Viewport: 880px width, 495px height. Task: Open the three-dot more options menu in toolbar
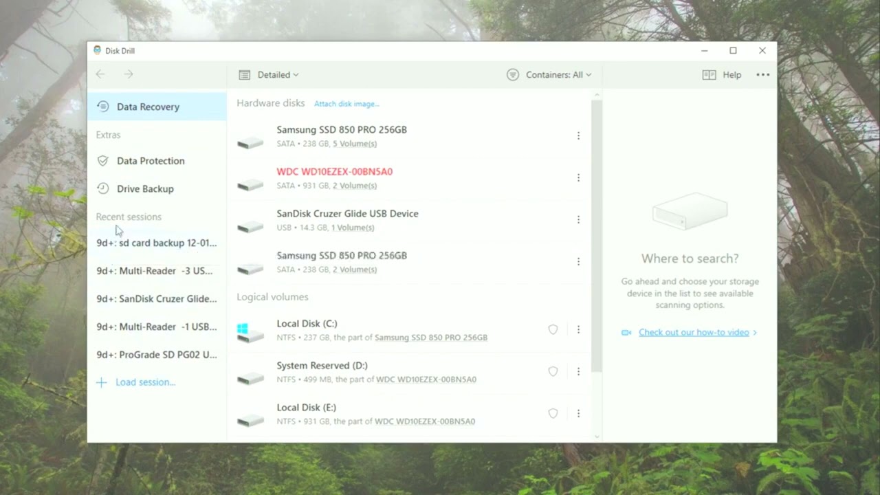coord(763,75)
